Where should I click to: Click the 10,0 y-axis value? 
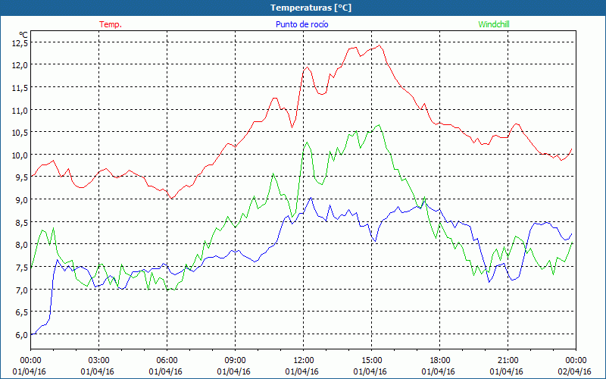point(20,155)
